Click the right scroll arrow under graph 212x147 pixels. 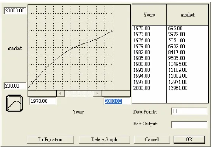(97, 93)
